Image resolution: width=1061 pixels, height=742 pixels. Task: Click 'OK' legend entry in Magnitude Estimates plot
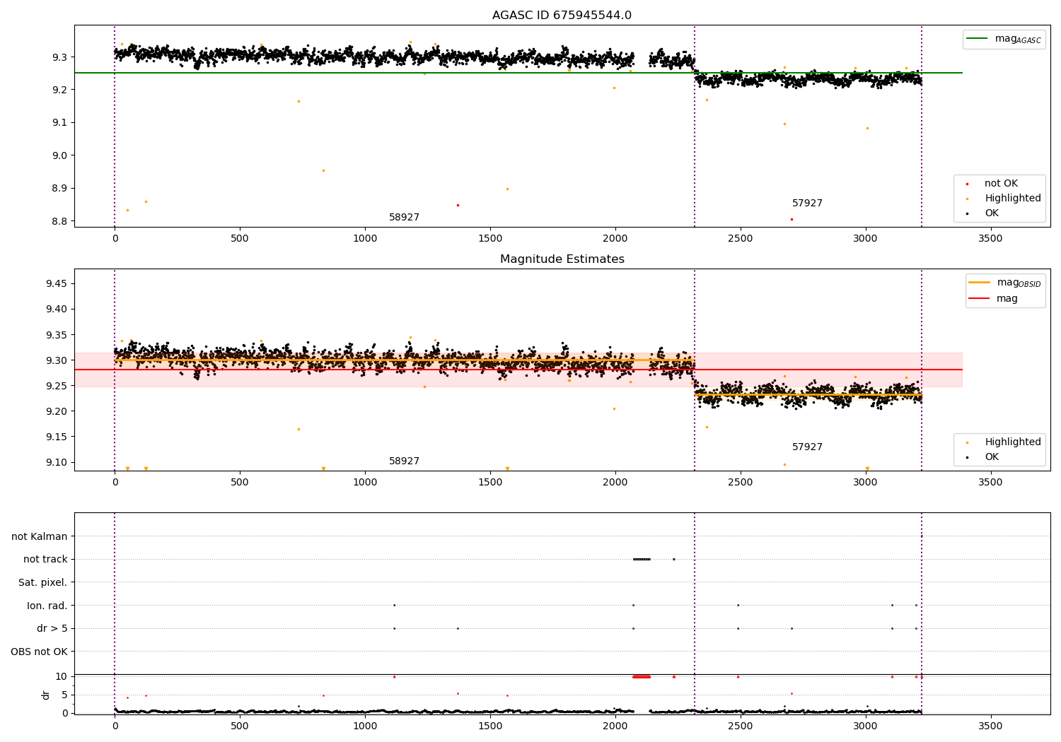click(x=982, y=457)
